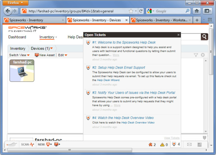Click the More link in ticket #3

[117, 106]
